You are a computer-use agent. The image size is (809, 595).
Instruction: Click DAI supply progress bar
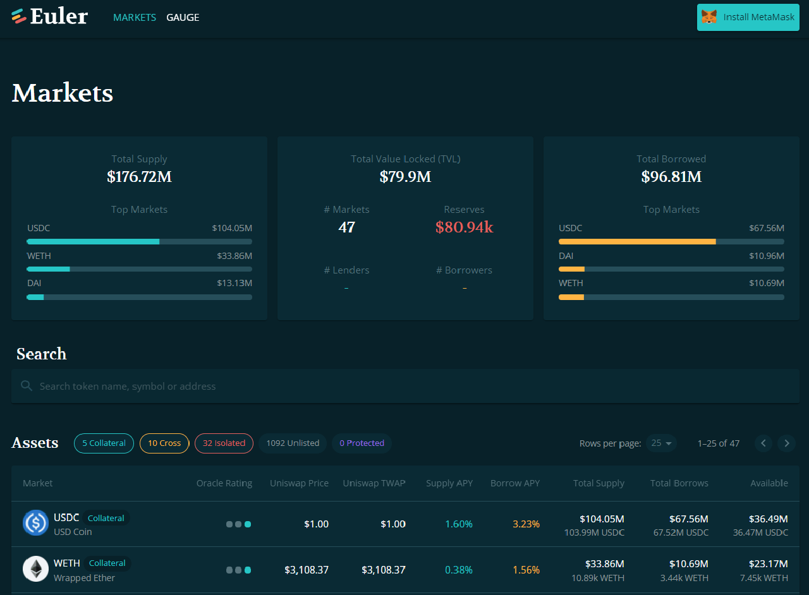point(139,297)
